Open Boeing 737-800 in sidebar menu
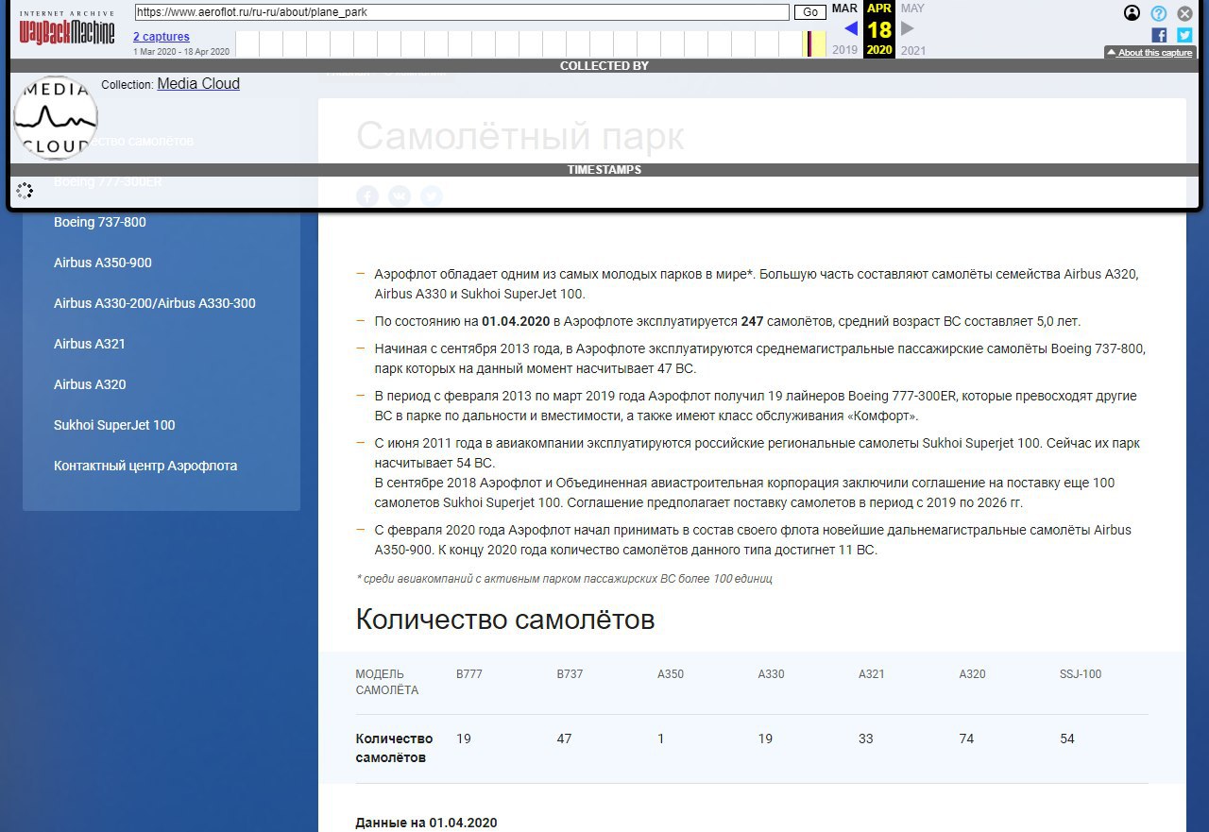The image size is (1209, 832). pyautogui.click(x=100, y=222)
